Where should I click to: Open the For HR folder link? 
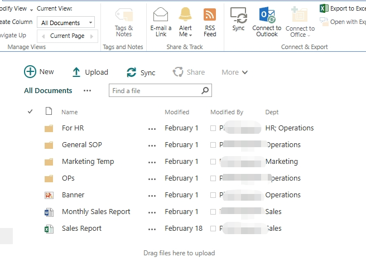73,128
